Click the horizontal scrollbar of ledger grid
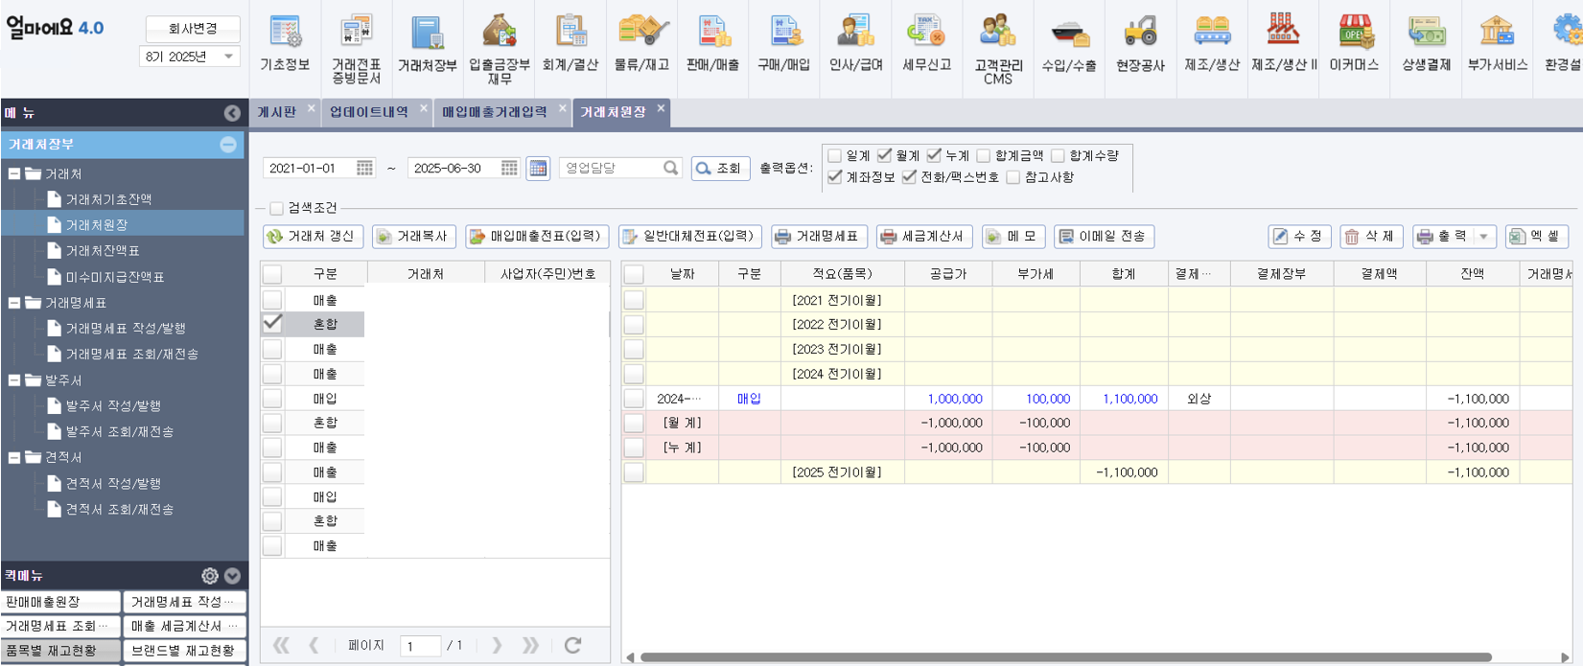Image resolution: width=1583 pixels, height=666 pixels. [x=1066, y=657]
